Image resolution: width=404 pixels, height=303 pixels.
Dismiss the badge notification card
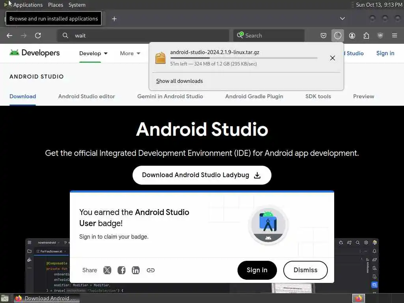(305, 270)
